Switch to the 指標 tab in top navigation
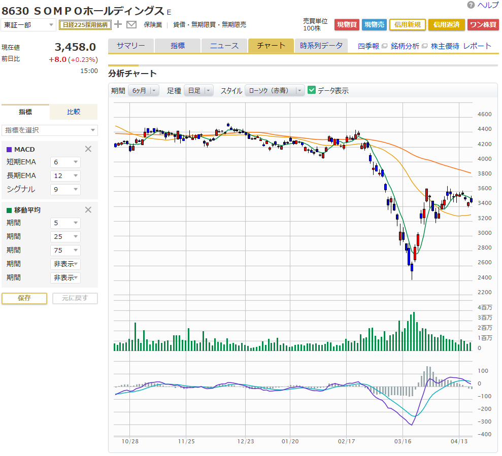The width and height of the screenshot is (502, 456). coord(178,46)
